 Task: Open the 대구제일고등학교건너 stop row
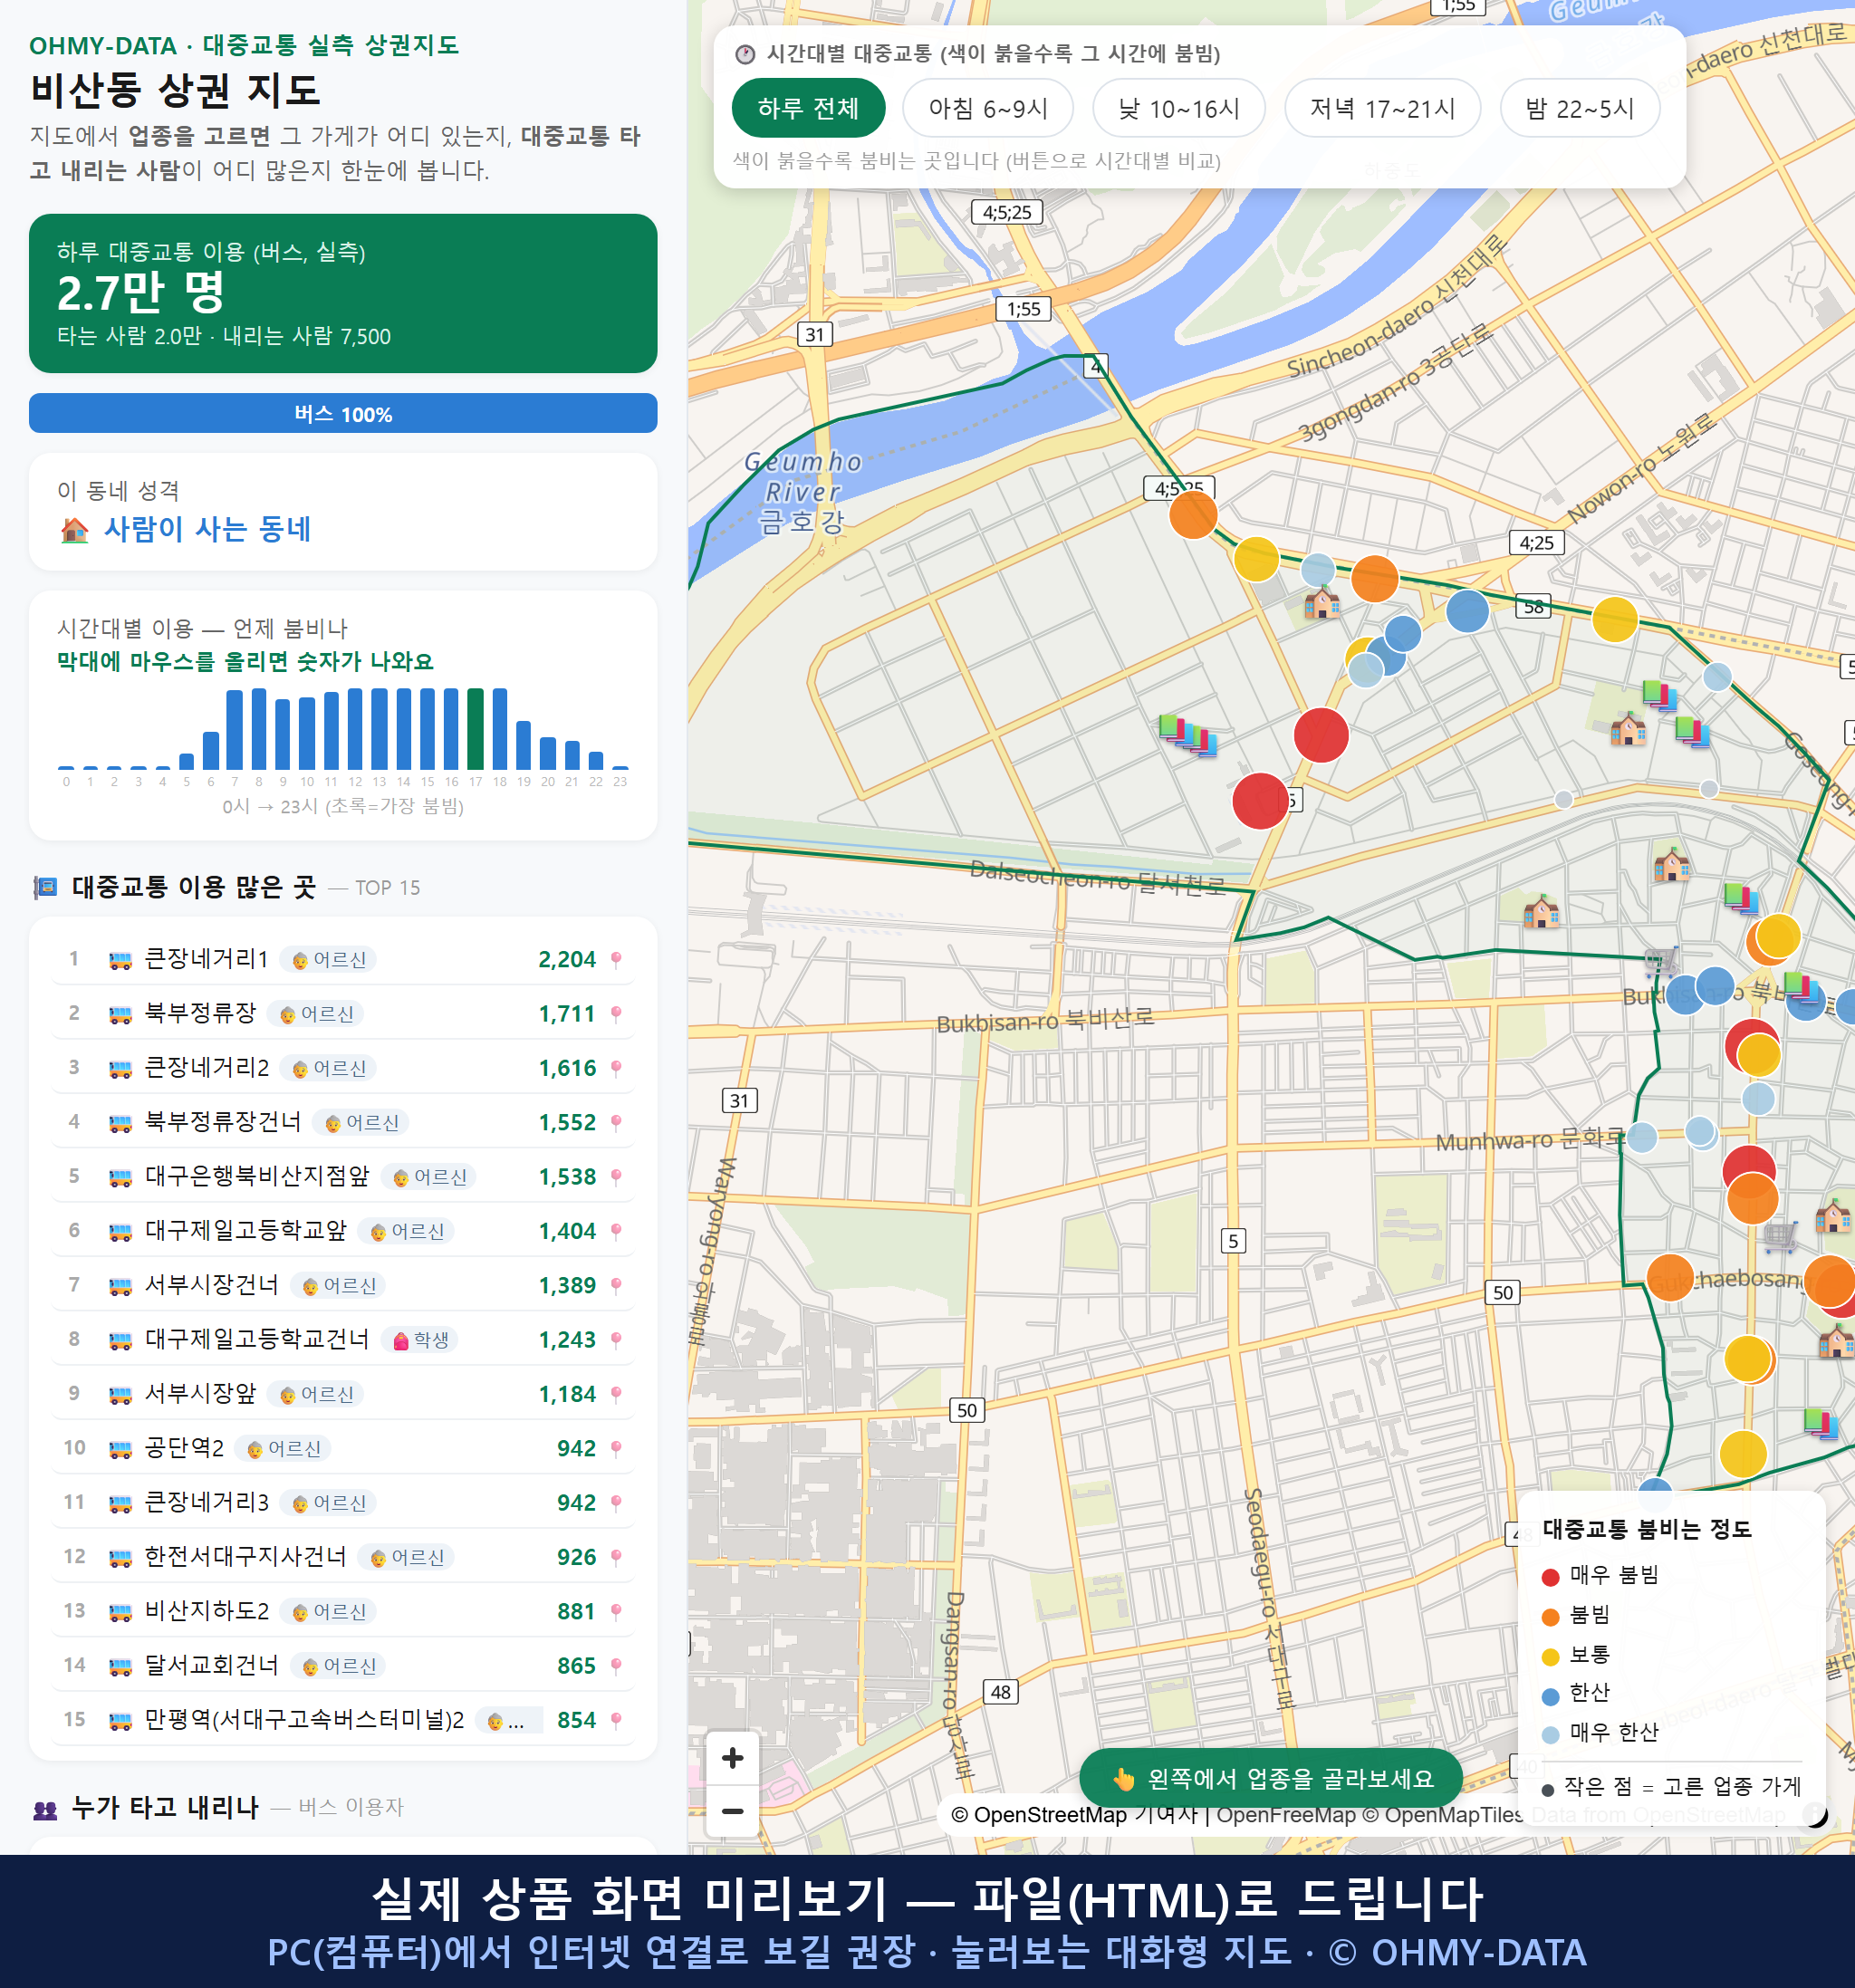point(342,1340)
